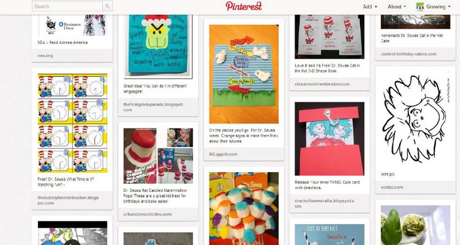Expand the About dropdown menu
This screenshot has width=460, height=245.
[397, 6]
